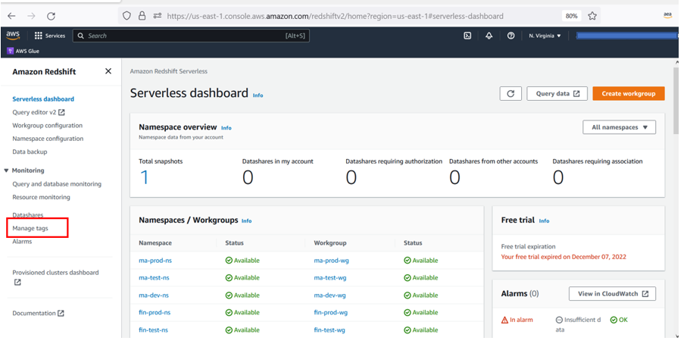Image resolution: width=687 pixels, height=350 pixels.
Task: Open the fin-prod-wg workgroup
Action: [x=330, y=312]
